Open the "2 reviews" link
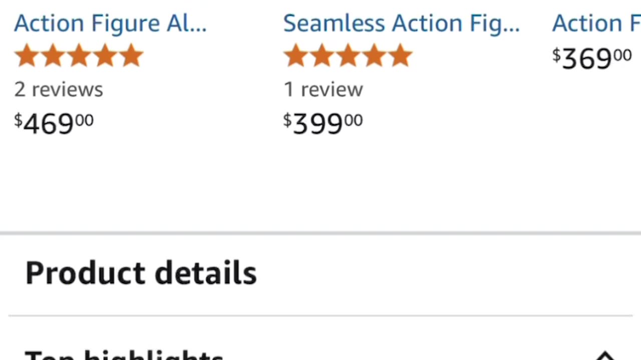The height and width of the screenshot is (360, 641). tap(59, 89)
